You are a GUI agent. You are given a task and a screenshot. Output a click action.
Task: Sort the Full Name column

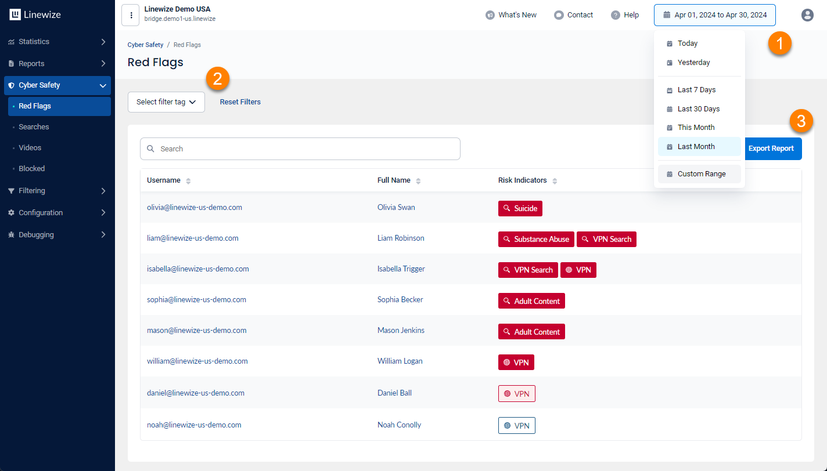coord(418,181)
